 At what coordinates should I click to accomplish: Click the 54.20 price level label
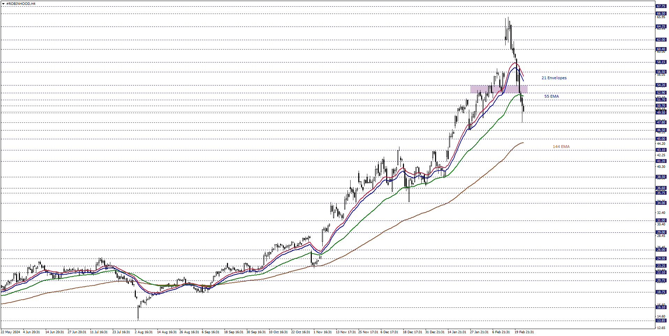click(661, 85)
